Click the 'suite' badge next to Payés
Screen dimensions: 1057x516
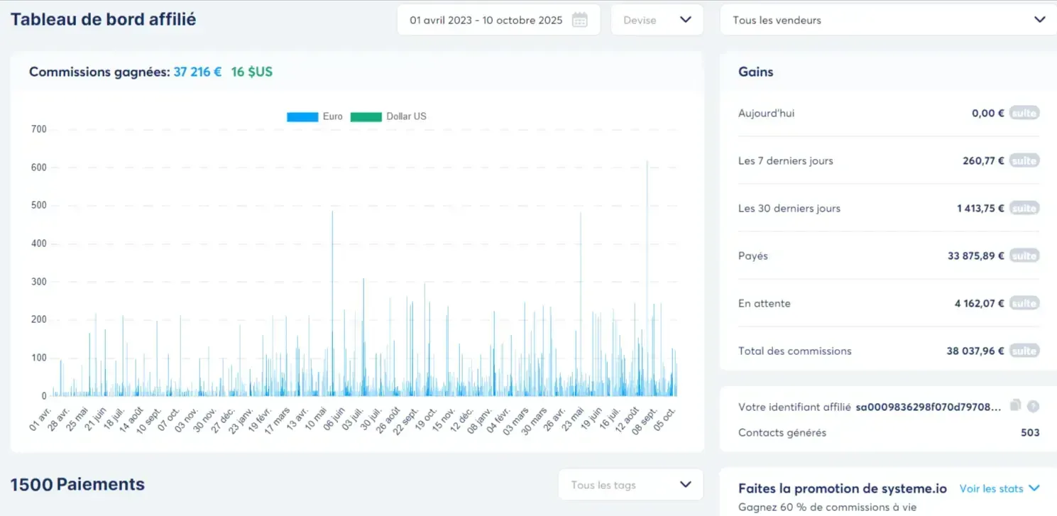pyautogui.click(x=1024, y=256)
